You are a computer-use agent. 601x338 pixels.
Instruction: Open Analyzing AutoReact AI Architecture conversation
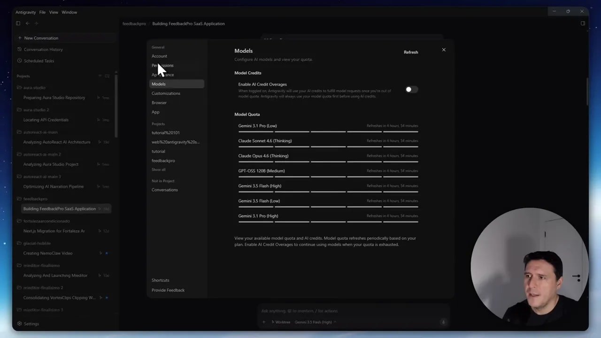[x=57, y=142]
